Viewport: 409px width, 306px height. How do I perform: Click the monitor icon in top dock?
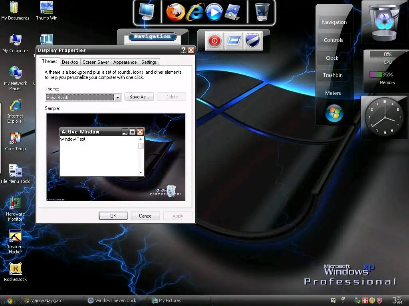tap(146, 12)
